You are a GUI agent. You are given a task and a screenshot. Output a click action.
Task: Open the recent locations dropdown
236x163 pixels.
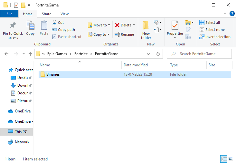point(24,53)
